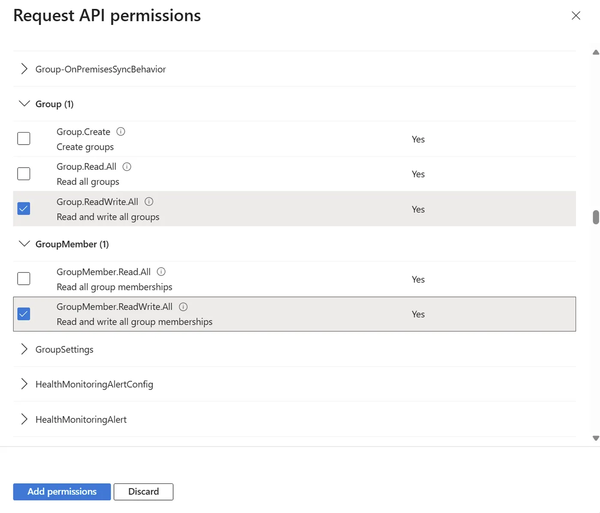This screenshot has height=513, width=600.
Task: Expand the GroupSettings permission group
Action: (x=24, y=350)
